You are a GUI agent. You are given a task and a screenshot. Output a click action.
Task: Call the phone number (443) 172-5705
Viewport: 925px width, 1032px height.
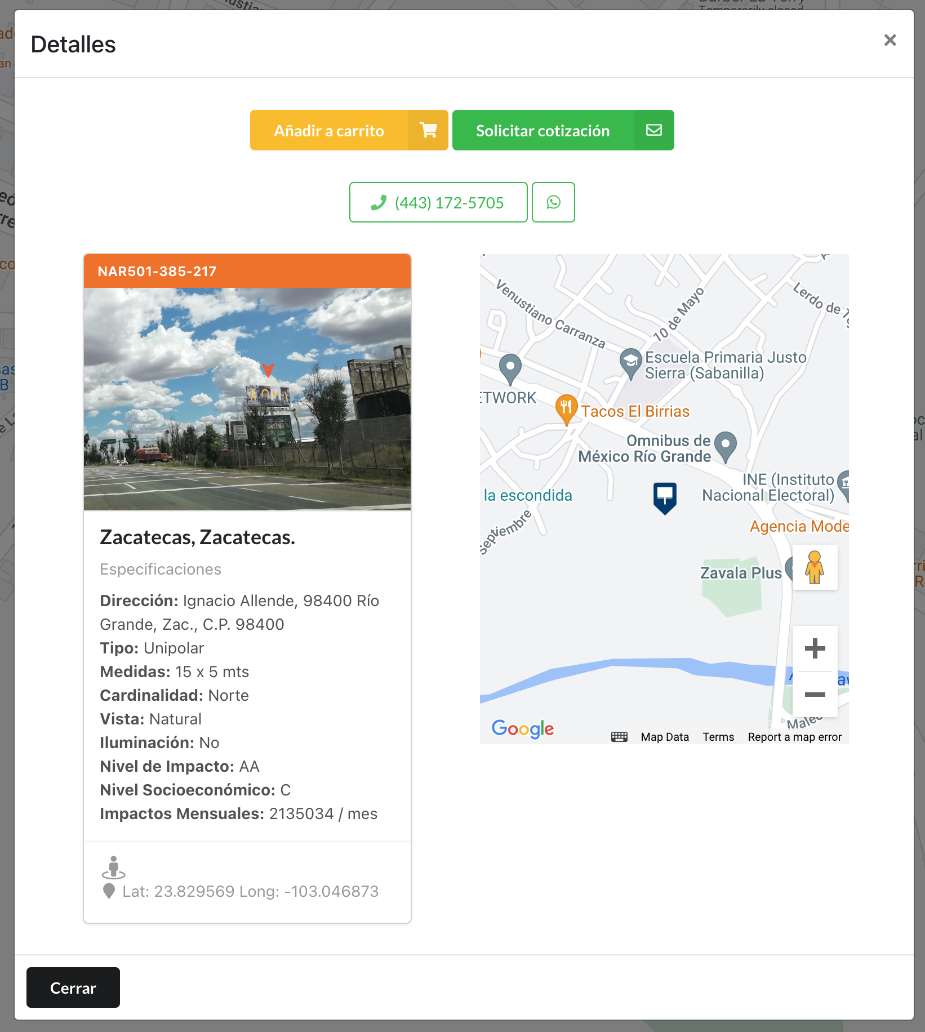tap(438, 202)
